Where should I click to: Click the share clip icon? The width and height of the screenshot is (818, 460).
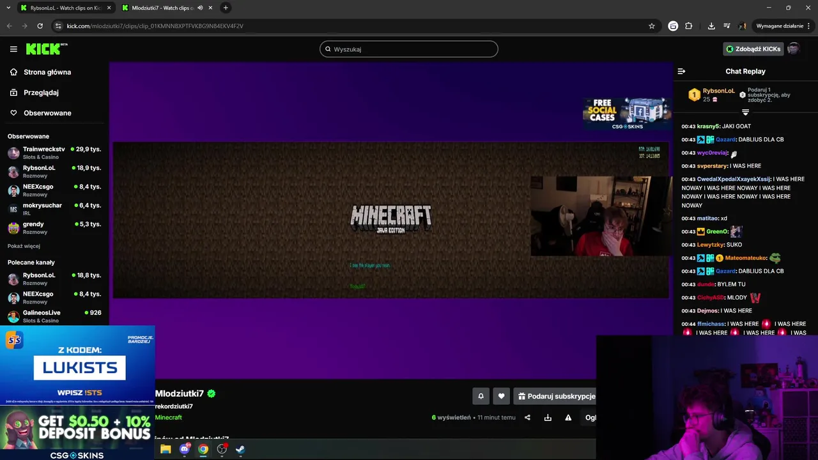tap(527, 418)
